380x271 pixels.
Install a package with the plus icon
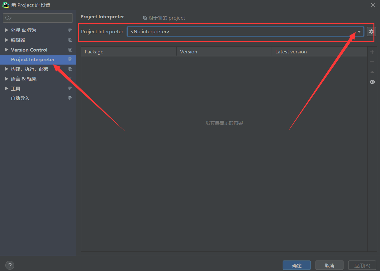[x=372, y=52]
